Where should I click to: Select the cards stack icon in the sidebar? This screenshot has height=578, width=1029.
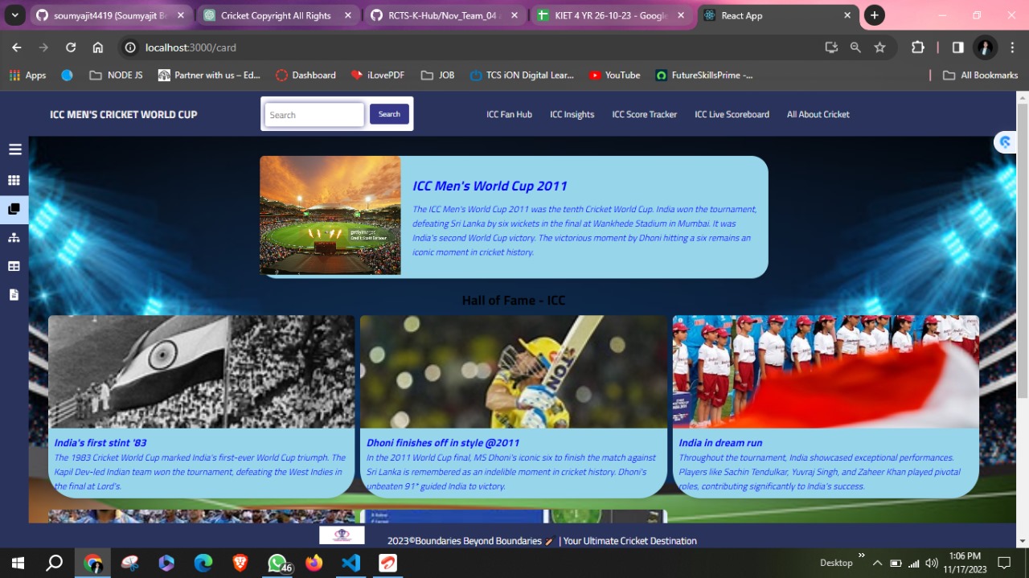tap(14, 209)
